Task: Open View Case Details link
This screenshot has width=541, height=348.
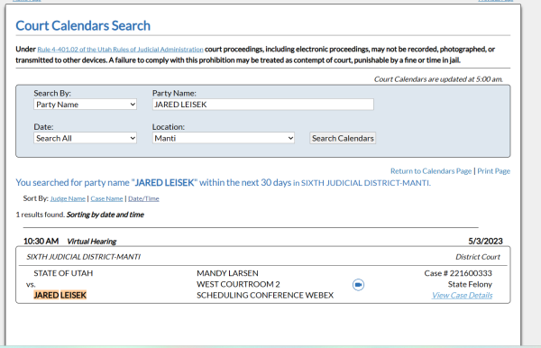Action: [x=462, y=295]
